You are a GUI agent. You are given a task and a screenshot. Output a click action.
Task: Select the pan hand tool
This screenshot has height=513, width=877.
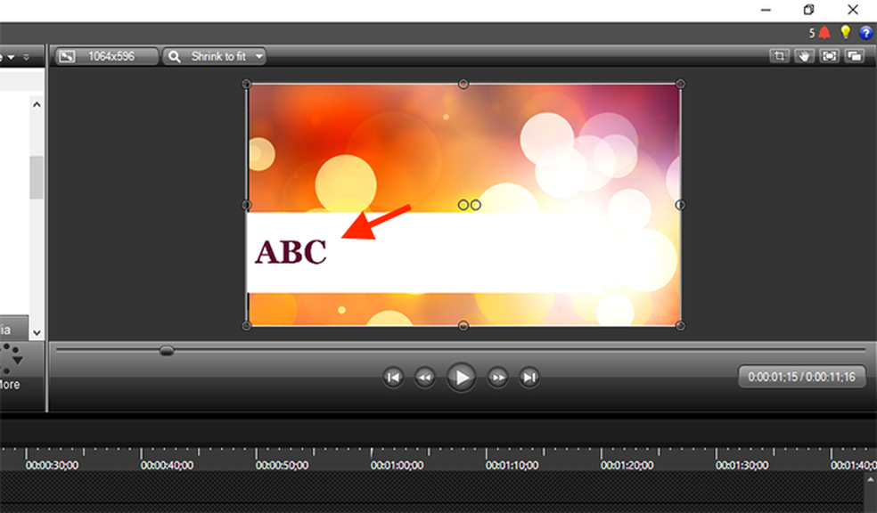click(804, 56)
